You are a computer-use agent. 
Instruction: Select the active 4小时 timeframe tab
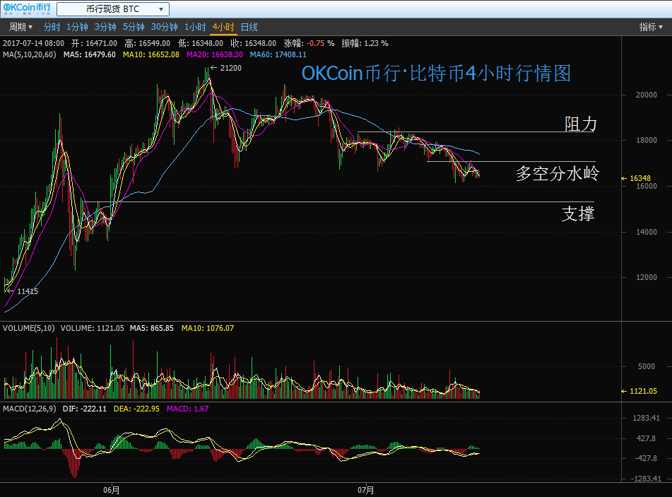click(x=223, y=27)
